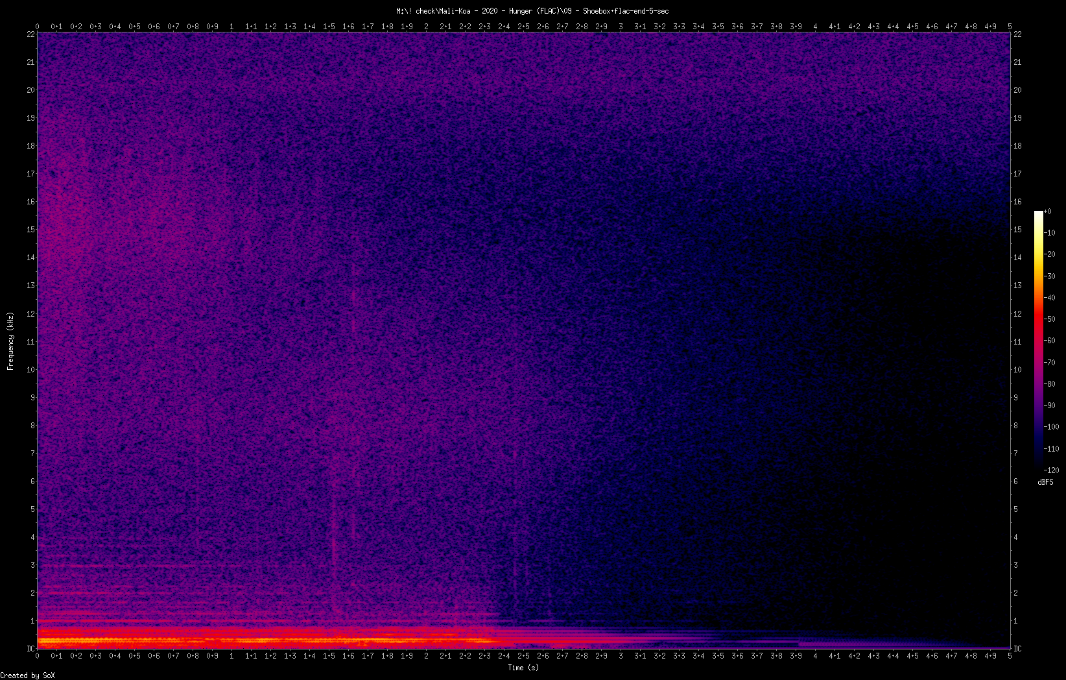This screenshot has width=1066, height=680.
Task: Click the dBFS color scale bar
Action: [x=1039, y=340]
